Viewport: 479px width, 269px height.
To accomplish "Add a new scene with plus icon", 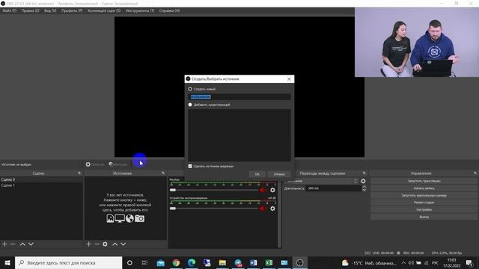I will (x=4, y=244).
